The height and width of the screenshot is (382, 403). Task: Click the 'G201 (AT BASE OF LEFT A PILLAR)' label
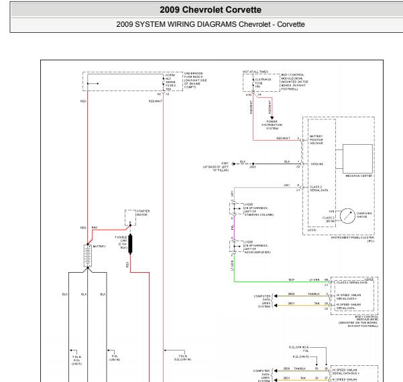(x=216, y=167)
